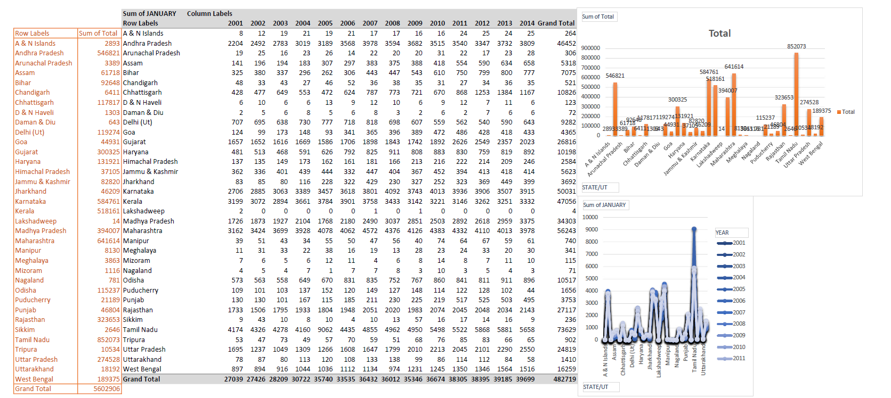Image resolution: width=891 pixels, height=398 pixels.
Task: Select the black 'Kerala' row label in January pivot
Action: tap(133, 201)
